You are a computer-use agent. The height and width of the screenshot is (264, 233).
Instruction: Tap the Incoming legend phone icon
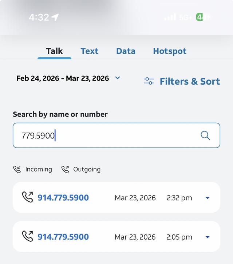(x=17, y=169)
